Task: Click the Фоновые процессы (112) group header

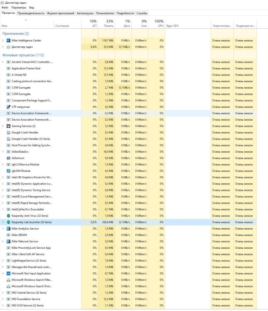Action: pyautogui.click(x=23, y=55)
